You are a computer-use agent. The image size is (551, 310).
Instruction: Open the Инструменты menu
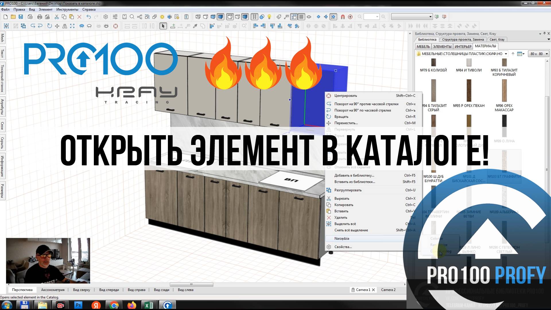(x=67, y=9)
